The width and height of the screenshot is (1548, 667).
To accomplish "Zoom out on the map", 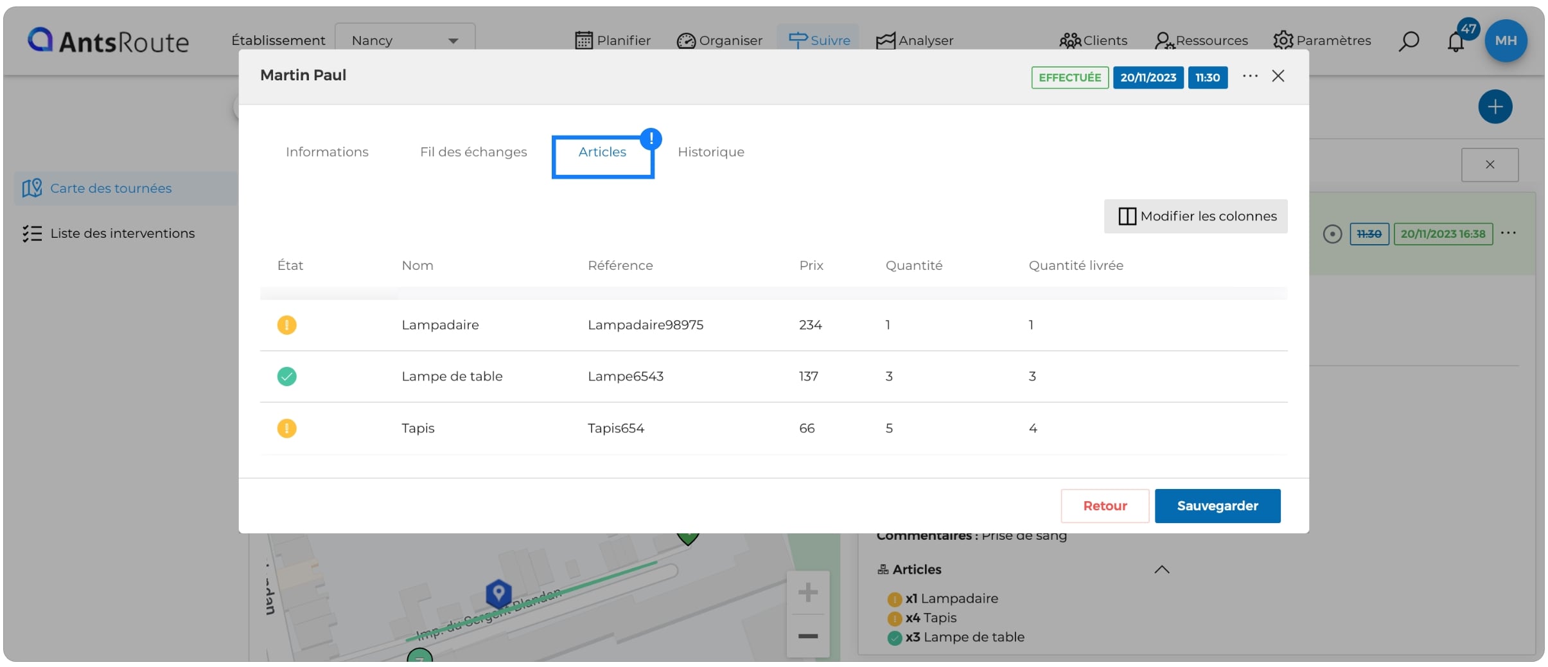I will click(808, 636).
